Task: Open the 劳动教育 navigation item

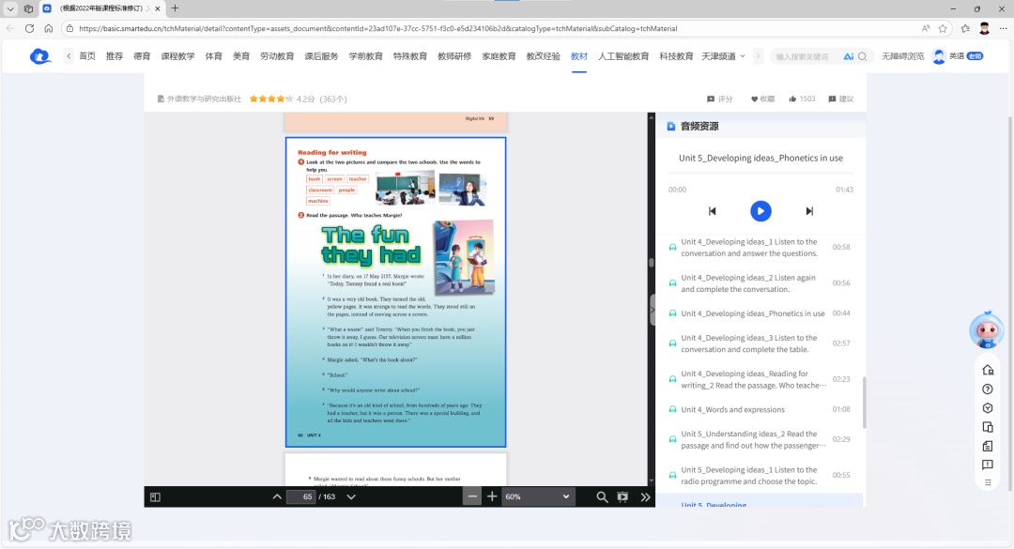Action: [x=277, y=56]
